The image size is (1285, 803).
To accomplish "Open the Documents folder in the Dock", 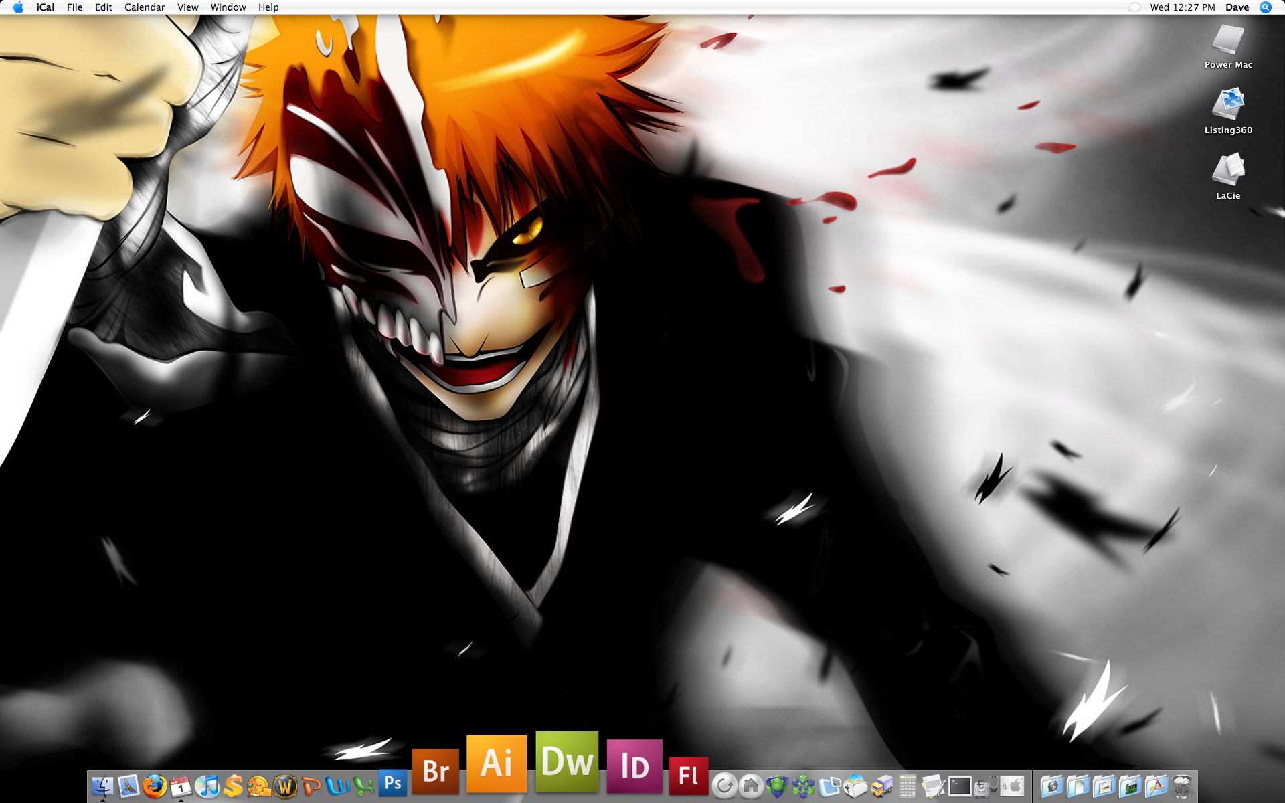I will coord(1078,786).
